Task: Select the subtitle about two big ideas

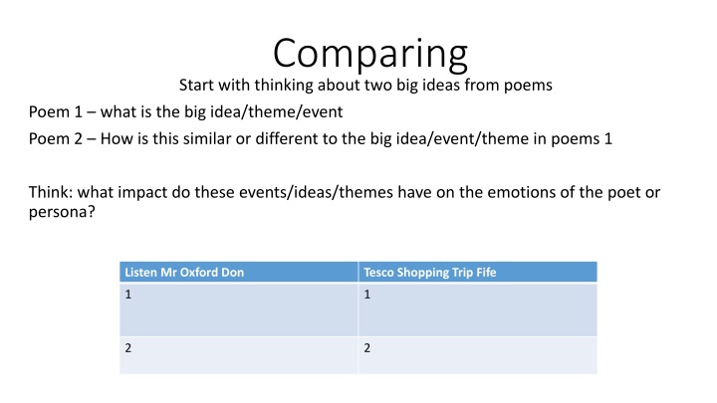Action: (365, 85)
